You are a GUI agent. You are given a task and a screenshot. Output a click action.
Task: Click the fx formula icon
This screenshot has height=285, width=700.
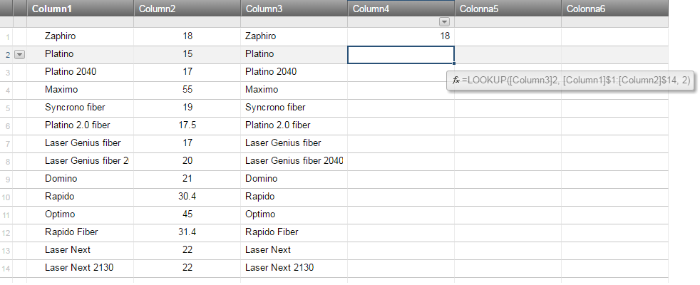455,81
